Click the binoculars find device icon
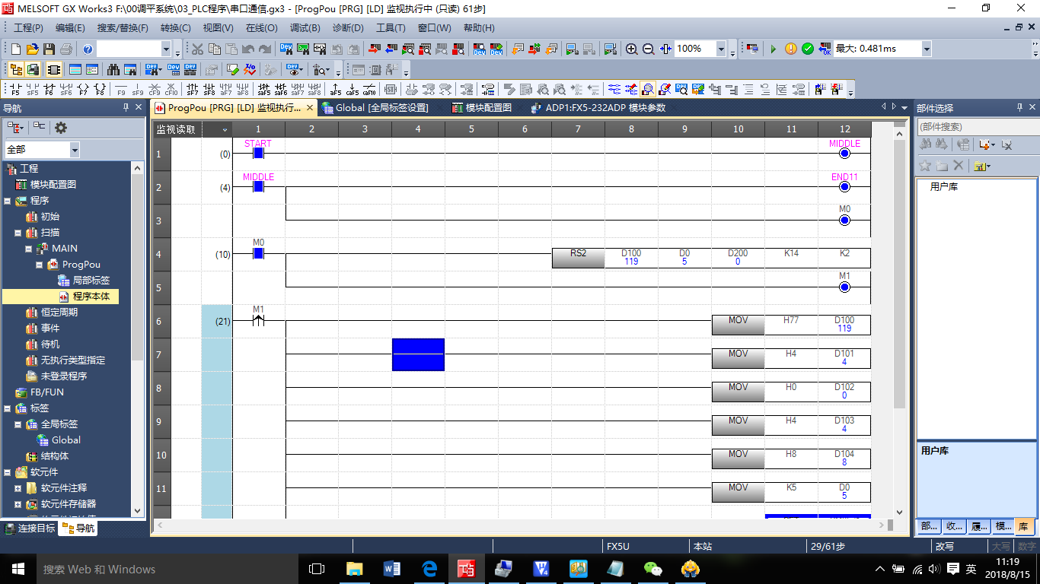This screenshot has height=584, width=1040. pyautogui.click(x=113, y=69)
